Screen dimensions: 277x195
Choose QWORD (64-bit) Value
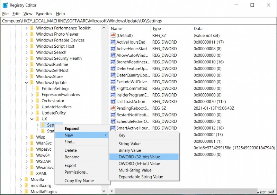144,164
